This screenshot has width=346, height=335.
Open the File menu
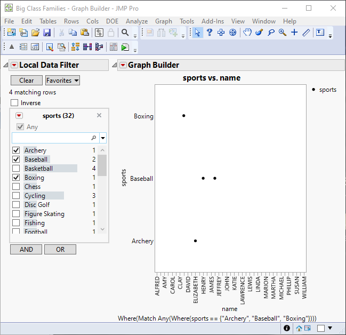(9, 21)
